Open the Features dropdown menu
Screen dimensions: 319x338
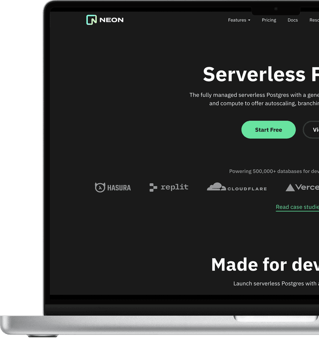(239, 20)
